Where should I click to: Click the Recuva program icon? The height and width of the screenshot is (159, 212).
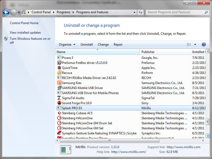point(59,73)
